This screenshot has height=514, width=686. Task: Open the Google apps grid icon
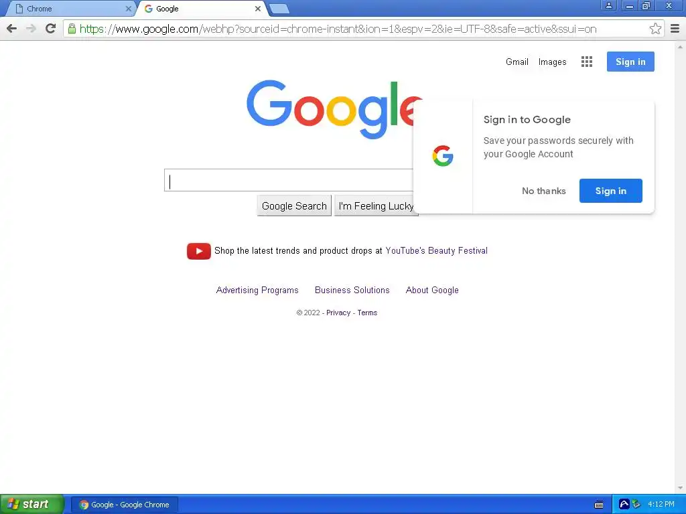(x=587, y=62)
